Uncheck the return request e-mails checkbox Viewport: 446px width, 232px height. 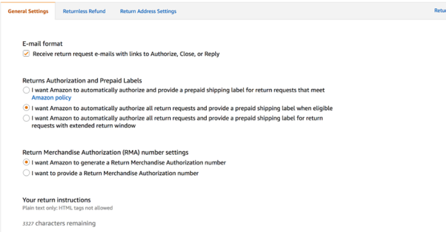coord(26,53)
